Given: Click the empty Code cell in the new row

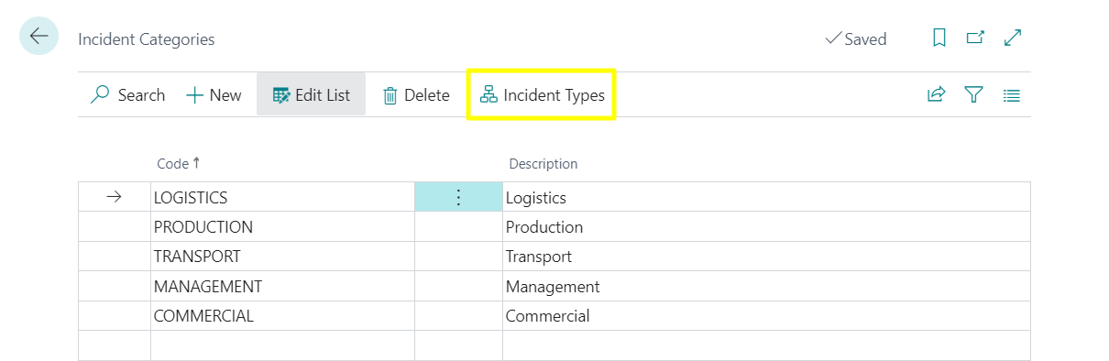Looking at the screenshot, I should (282, 345).
